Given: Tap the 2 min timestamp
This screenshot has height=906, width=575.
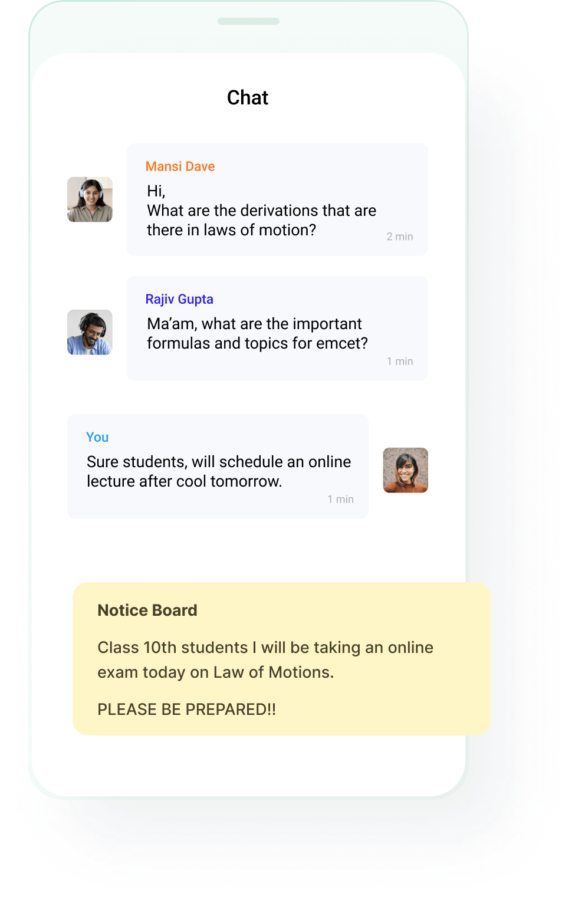Looking at the screenshot, I should coord(400,237).
